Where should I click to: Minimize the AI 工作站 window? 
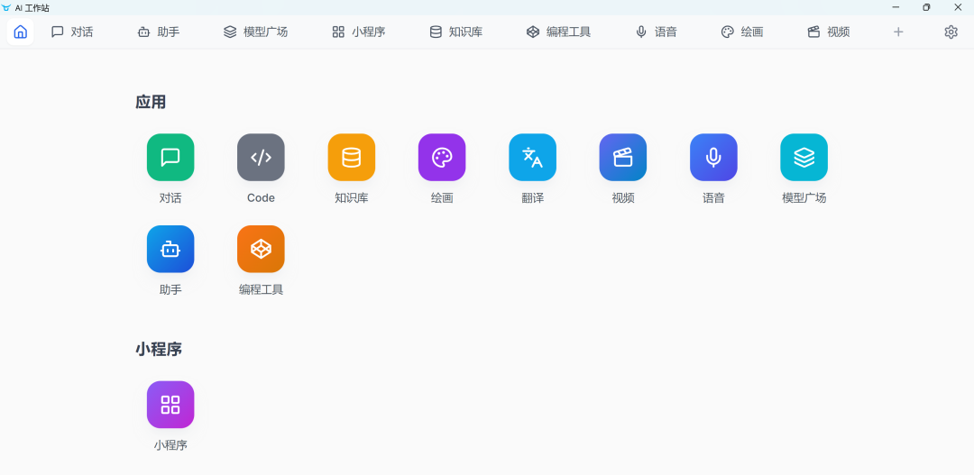click(896, 7)
